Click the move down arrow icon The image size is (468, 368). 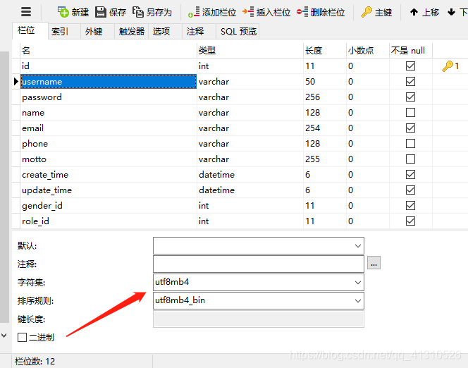tap(451, 12)
